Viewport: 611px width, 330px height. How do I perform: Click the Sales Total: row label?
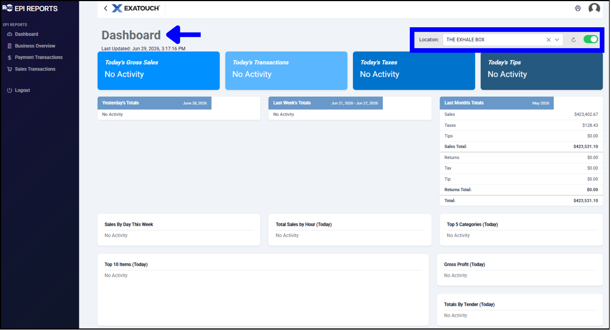coord(456,147)
